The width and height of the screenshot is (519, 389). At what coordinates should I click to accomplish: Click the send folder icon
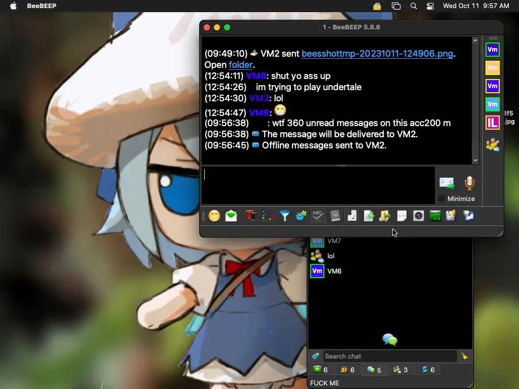[x=385, y=216]
